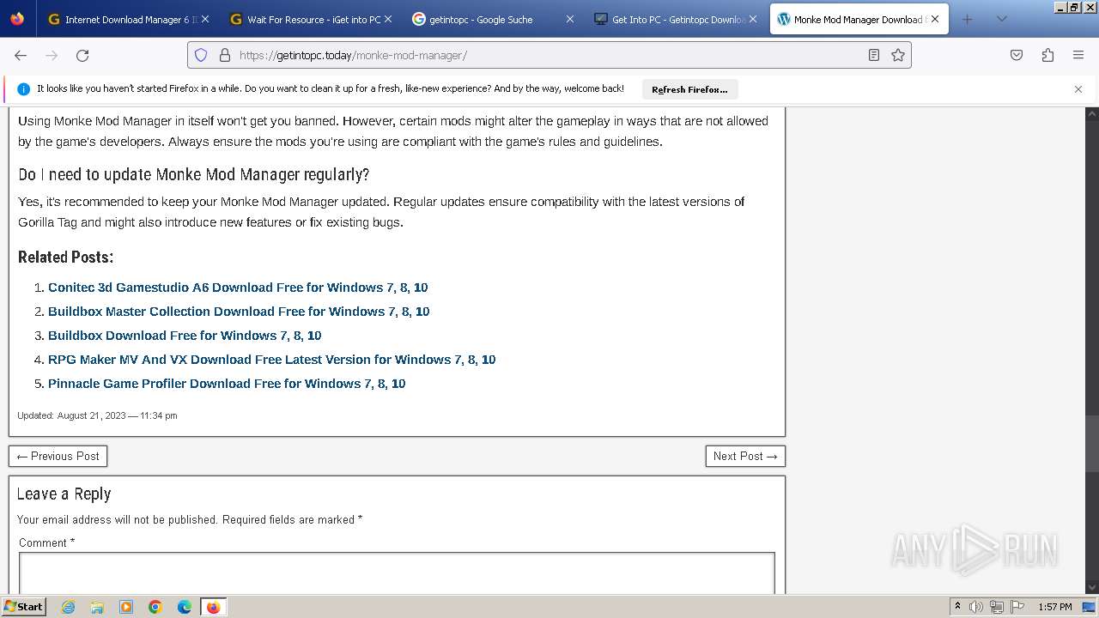This screenshot has width=1099, height=618.
Task: Open the tracking protection shield icon
Action: 201,55
